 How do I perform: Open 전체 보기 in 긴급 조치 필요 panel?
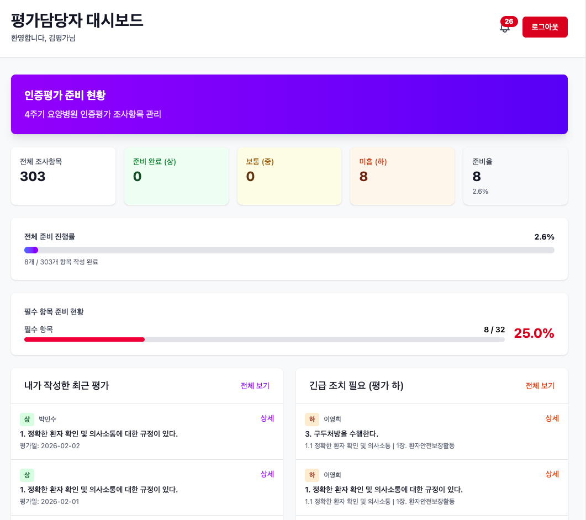(x=539, y=386)
